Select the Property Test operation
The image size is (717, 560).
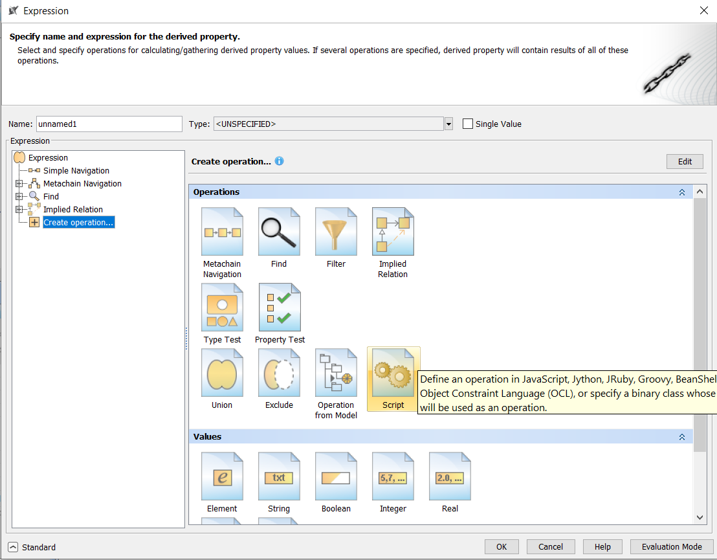[x=279, y=307]
